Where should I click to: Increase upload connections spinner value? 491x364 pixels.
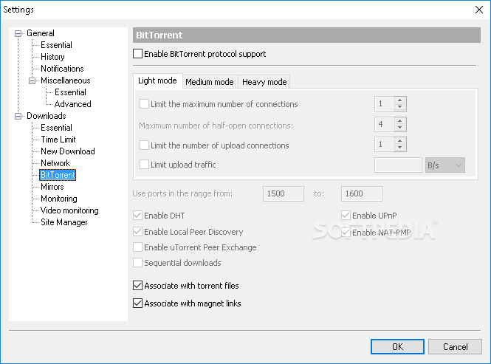coord(400,141)
